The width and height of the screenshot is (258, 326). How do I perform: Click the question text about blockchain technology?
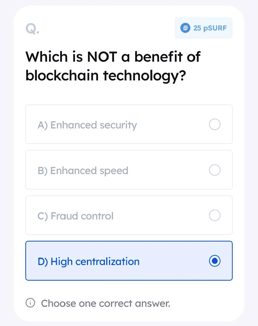coord(113,66)
